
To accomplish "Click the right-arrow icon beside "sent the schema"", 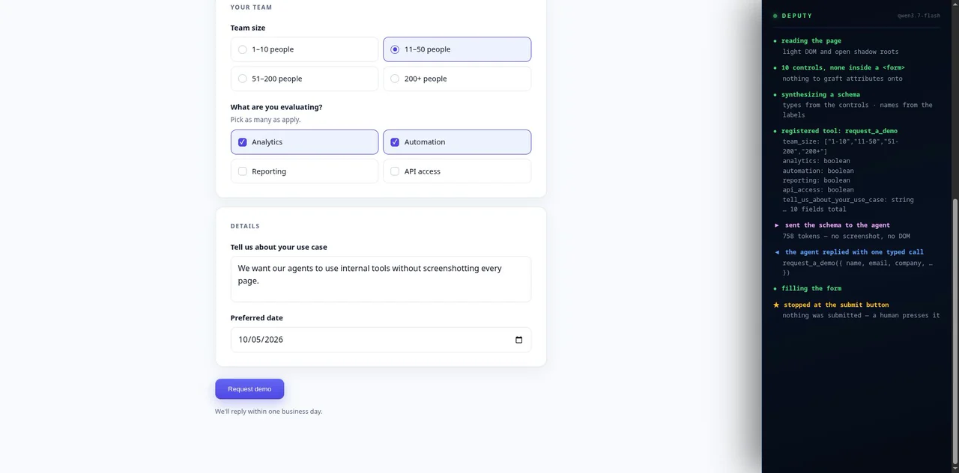I will 776,225.
